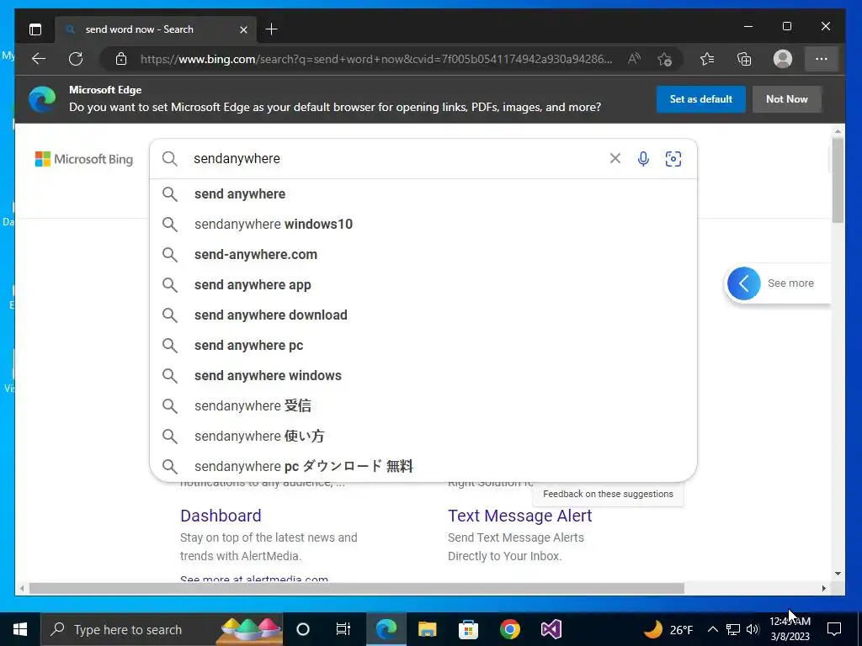Image resolution: width=862 pixels, height=646 pixels.
Task: Open the notifications action center icon
Action: (x=834, y=629)
